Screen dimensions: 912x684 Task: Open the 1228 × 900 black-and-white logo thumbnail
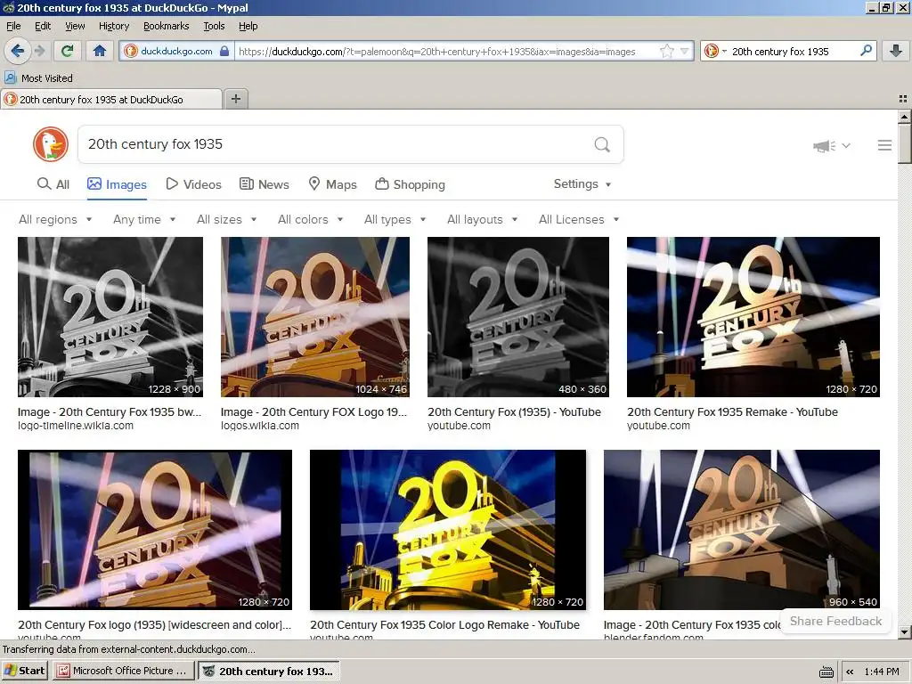[110, 317]
